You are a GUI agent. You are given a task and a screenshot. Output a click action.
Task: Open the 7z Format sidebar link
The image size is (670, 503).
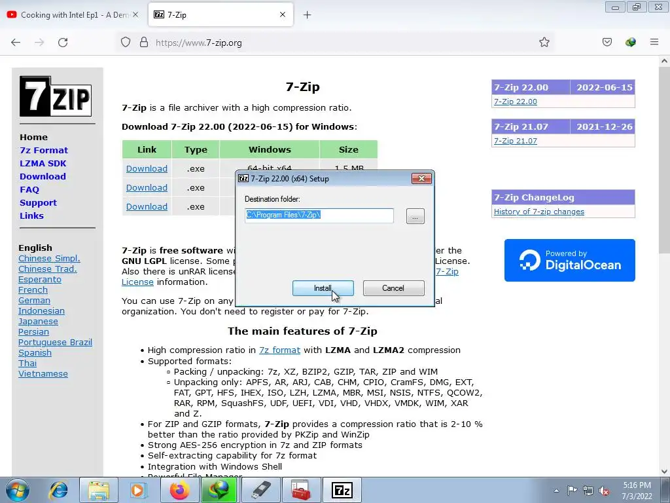(x=44, y=150)
